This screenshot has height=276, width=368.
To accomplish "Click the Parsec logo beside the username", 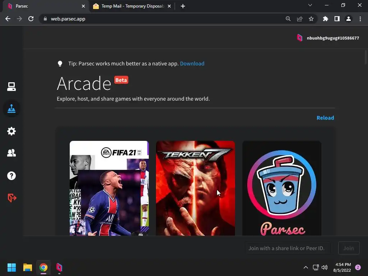I will coord(299,38).
